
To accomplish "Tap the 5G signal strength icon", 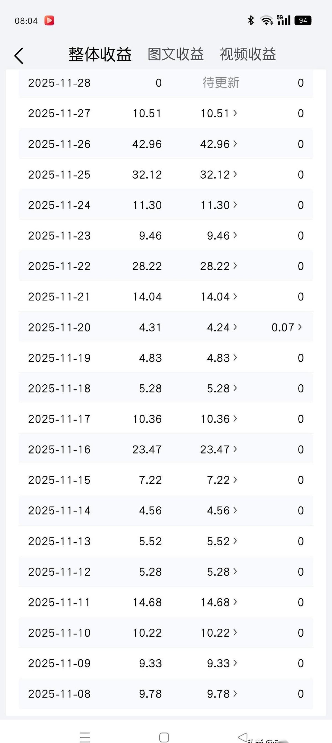I will (x=284, y=20).
